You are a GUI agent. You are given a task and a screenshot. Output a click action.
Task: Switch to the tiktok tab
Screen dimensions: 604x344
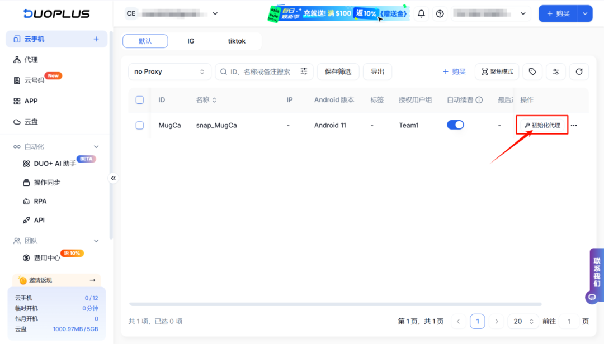click(x=236, y=41)
